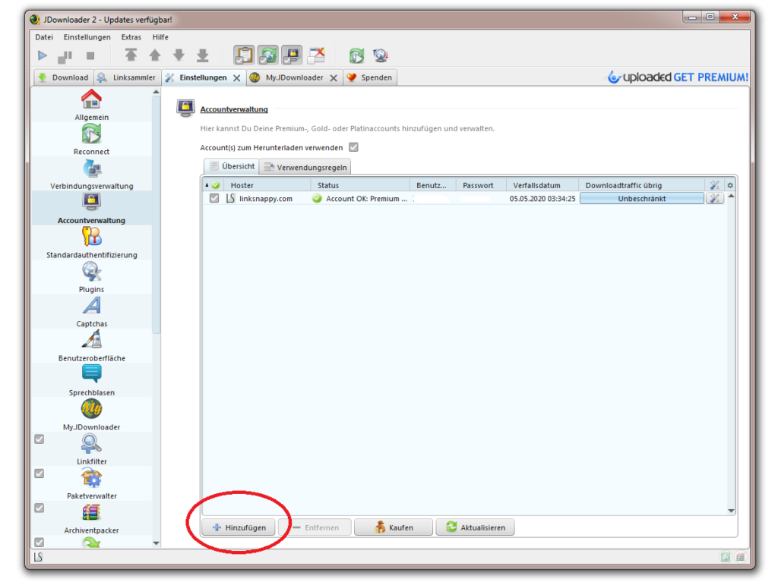The width and height of the screenshot is (778, 582).
Task: Move selection to bottom arrow icon
Action: (x=202, y=55)
